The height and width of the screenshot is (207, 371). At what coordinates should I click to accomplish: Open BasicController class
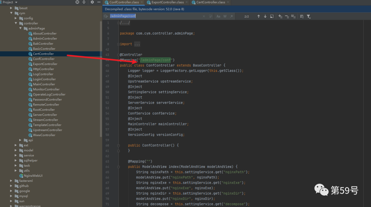[44, 48]
